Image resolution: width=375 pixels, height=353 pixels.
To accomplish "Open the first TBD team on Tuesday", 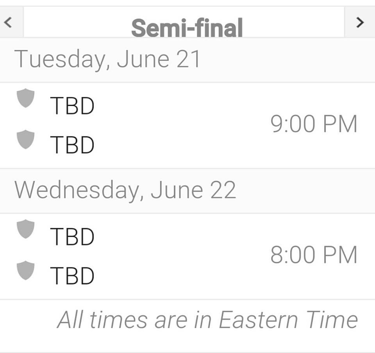I will (x=72, y=106).
